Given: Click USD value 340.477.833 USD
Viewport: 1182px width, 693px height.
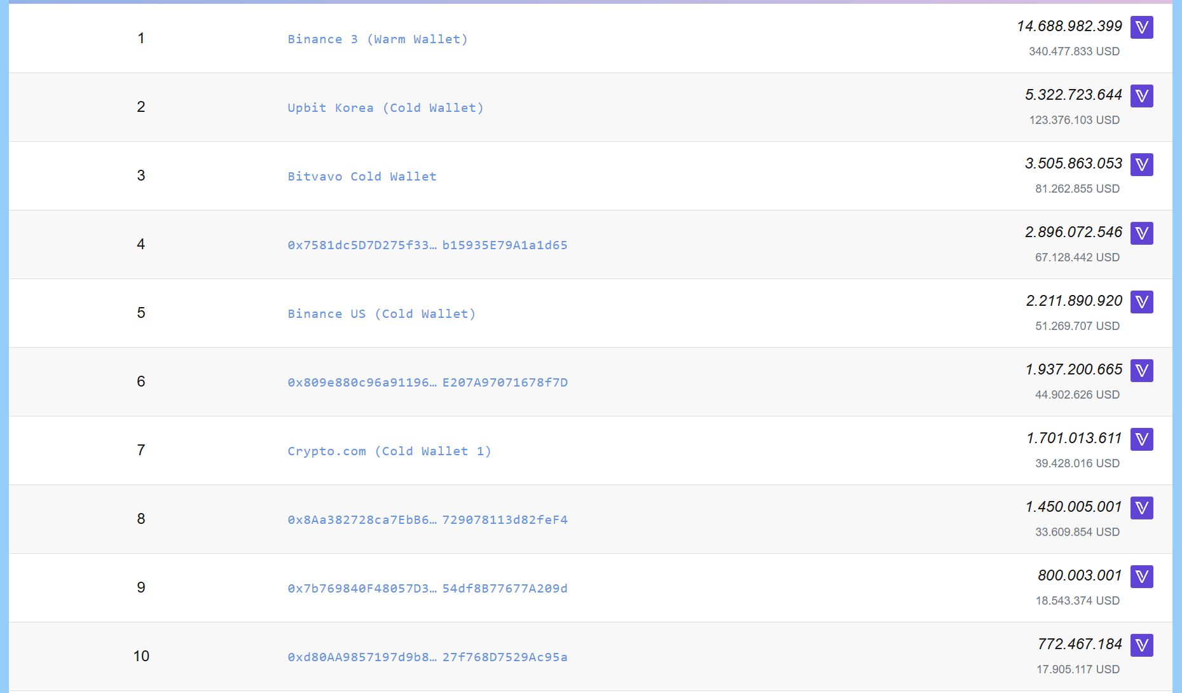Looking at the screenshot, I should click(x=1075, y=51).
